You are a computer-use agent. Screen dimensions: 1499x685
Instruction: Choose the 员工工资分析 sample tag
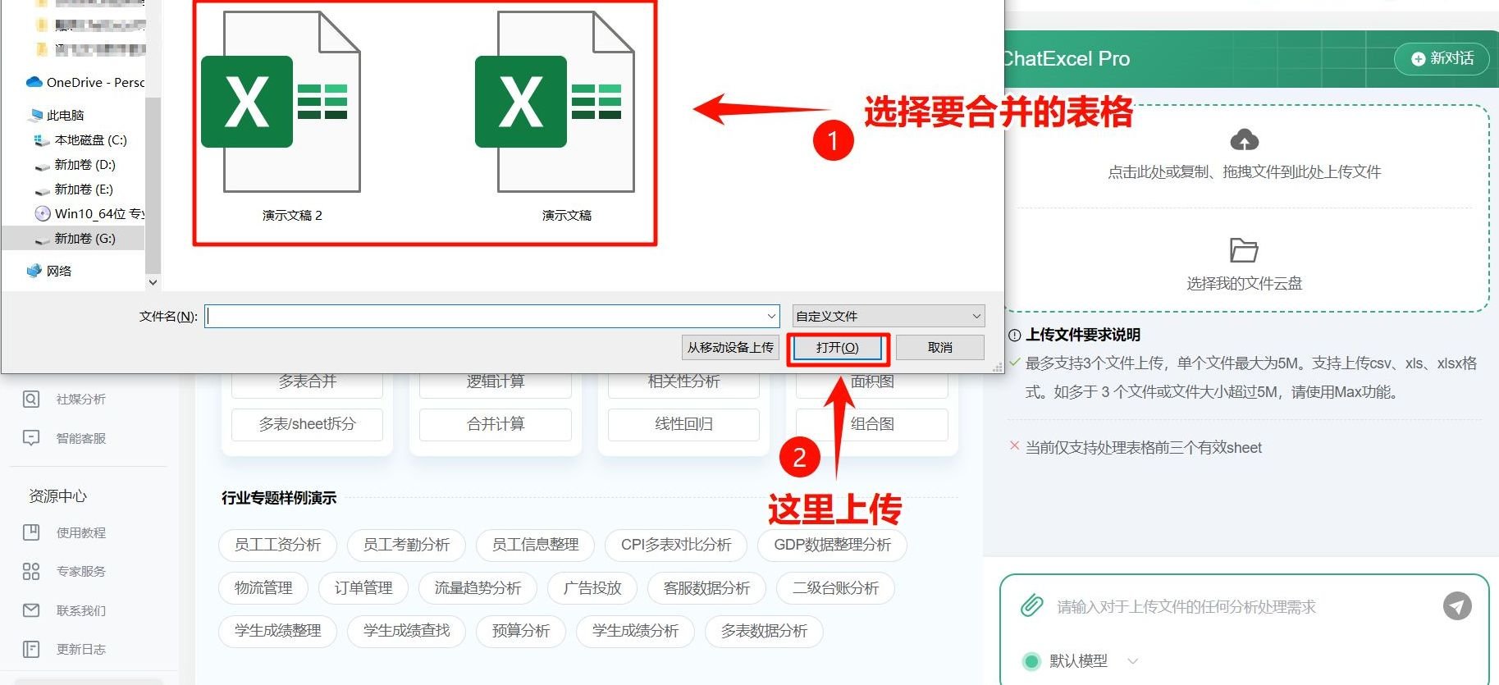tap(277, 545)
